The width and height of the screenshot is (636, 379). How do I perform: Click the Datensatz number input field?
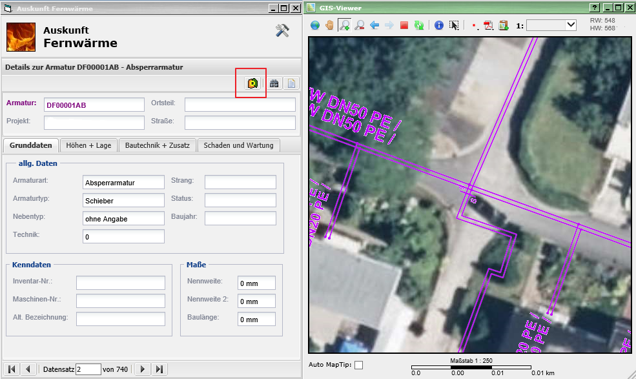click(x=88, y=369)
